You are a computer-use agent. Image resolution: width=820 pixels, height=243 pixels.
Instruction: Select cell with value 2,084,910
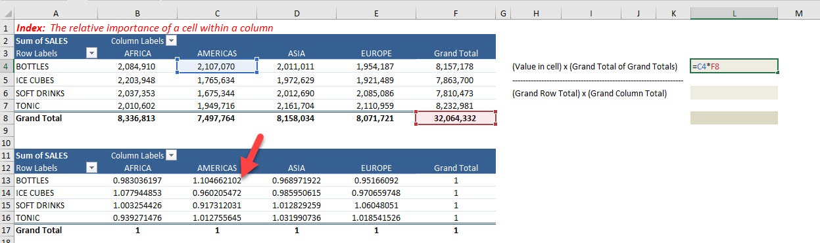[x=137, y=66]
